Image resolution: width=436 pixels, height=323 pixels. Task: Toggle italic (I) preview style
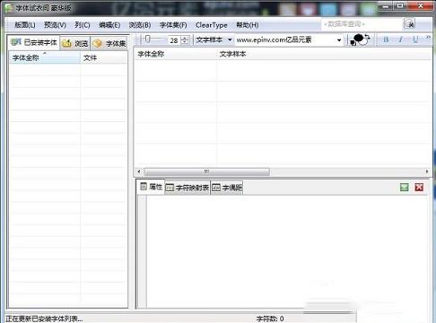pos(400,39)
